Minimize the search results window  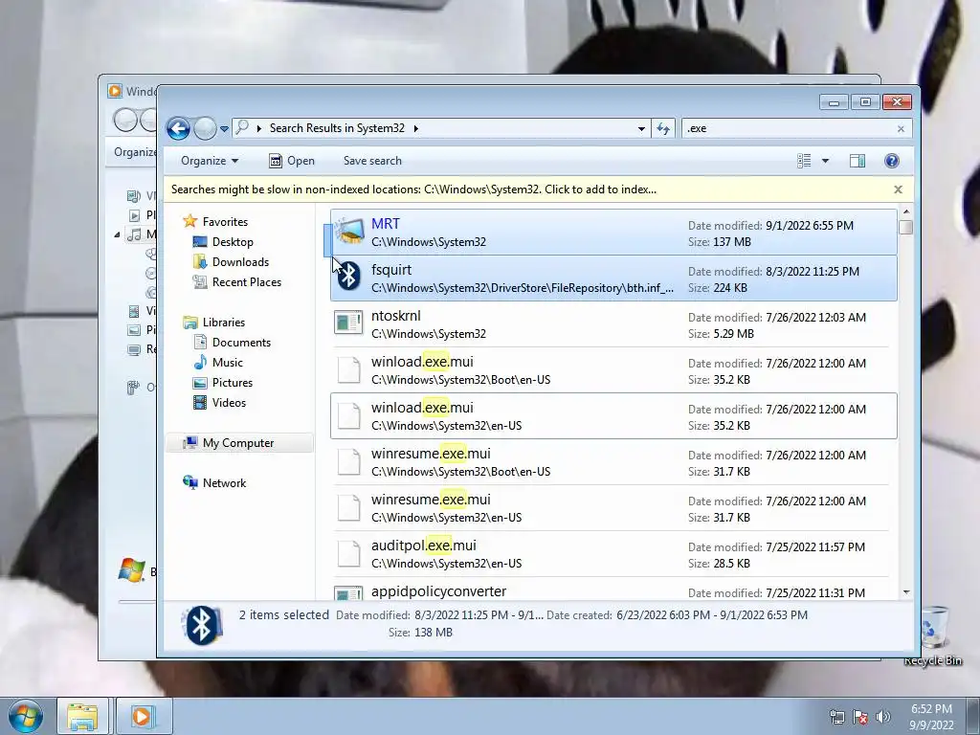coord(834,101)
